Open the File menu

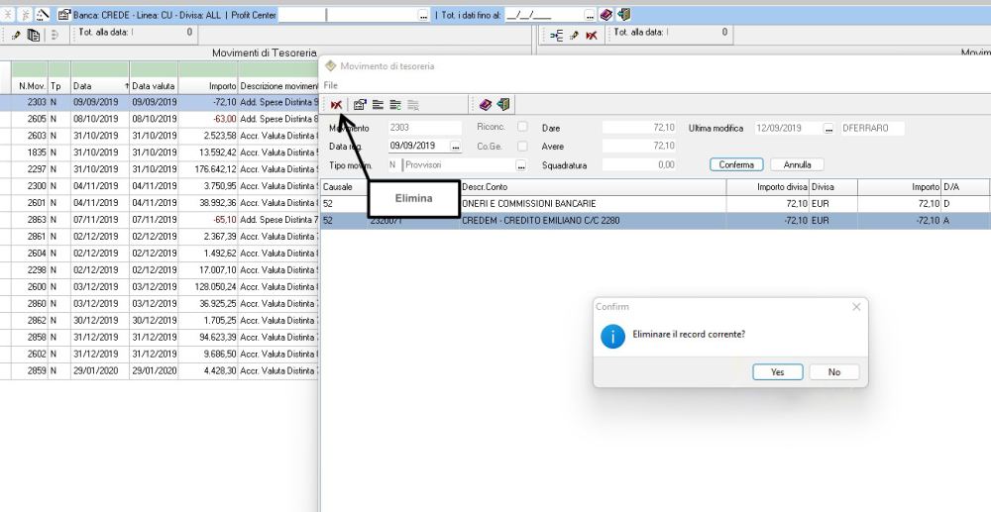click(330, 86)
